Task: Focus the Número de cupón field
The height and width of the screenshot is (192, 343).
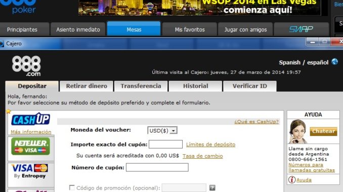Action: [x=157, y=167]
